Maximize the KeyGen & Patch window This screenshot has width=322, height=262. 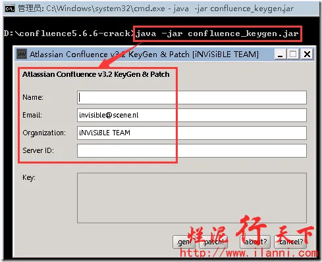(x=293, y=55)
